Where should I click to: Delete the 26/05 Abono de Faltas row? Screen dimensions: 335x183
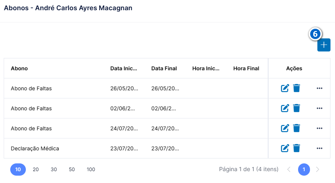296,88
